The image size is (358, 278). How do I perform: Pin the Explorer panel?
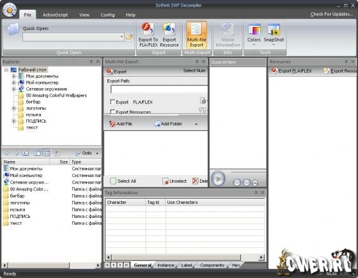point(91,61)
